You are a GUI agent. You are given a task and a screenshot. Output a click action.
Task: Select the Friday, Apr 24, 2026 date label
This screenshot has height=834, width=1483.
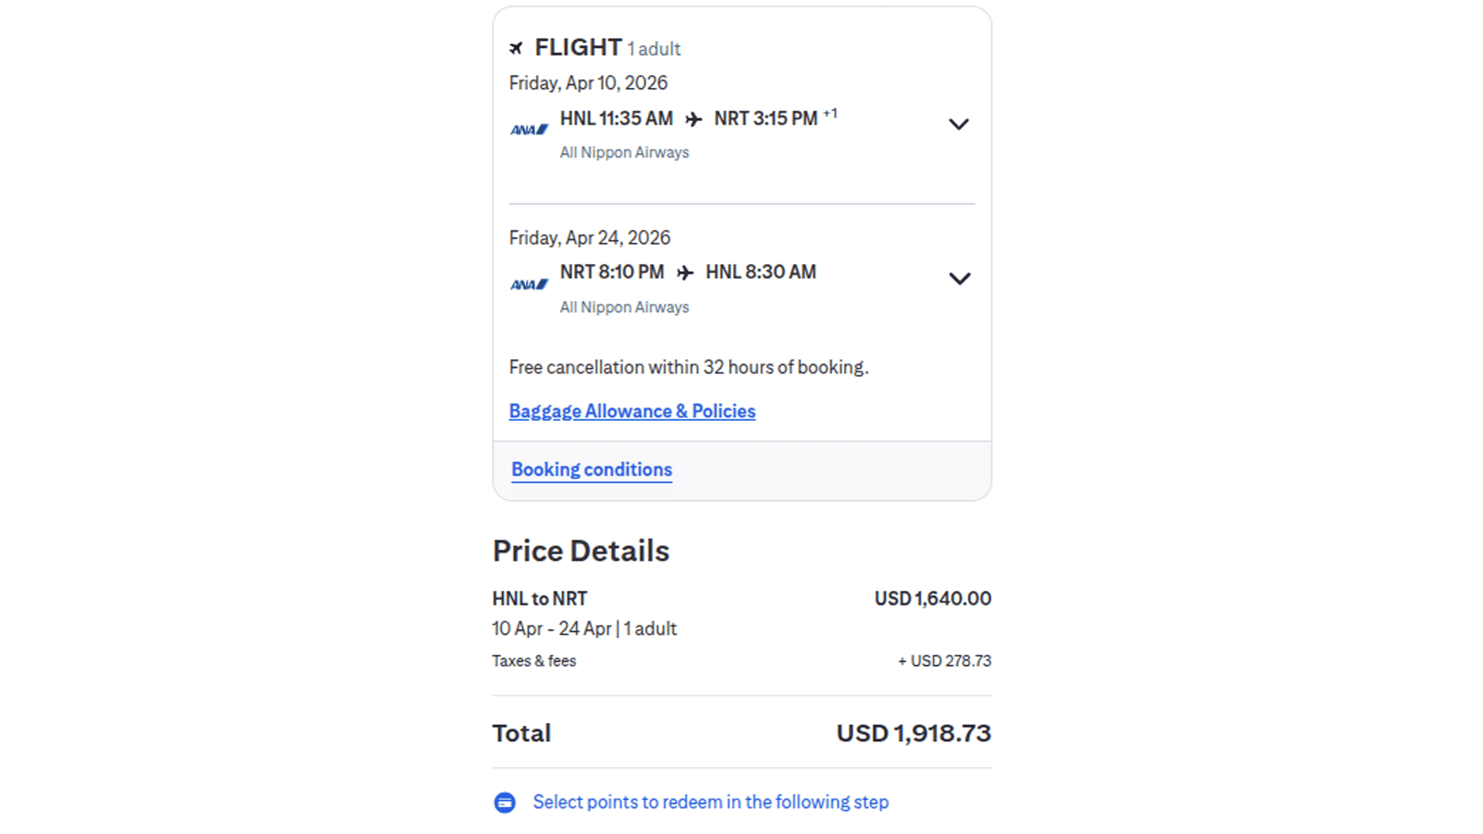point(589,237)
